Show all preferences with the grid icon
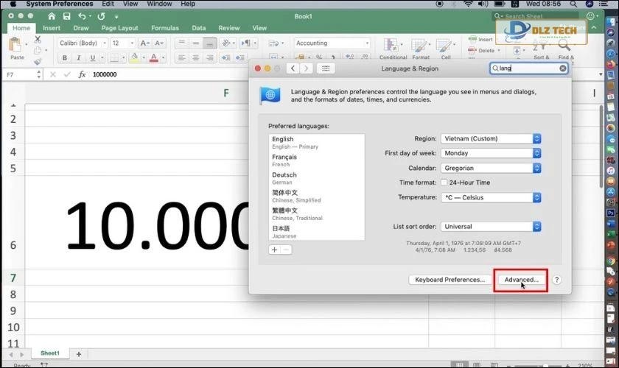This screenshot has width=619, height=368. tap(326, 68)
